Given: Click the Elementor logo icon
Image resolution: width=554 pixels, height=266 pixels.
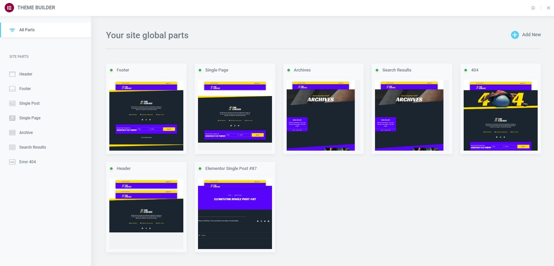Looking at the screenshot, I should [9, 8].
